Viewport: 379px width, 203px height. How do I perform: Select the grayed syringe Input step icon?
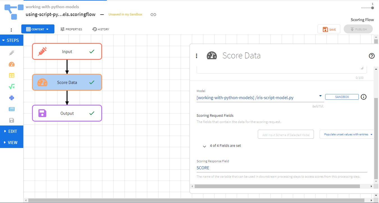[x=12, y=53]
